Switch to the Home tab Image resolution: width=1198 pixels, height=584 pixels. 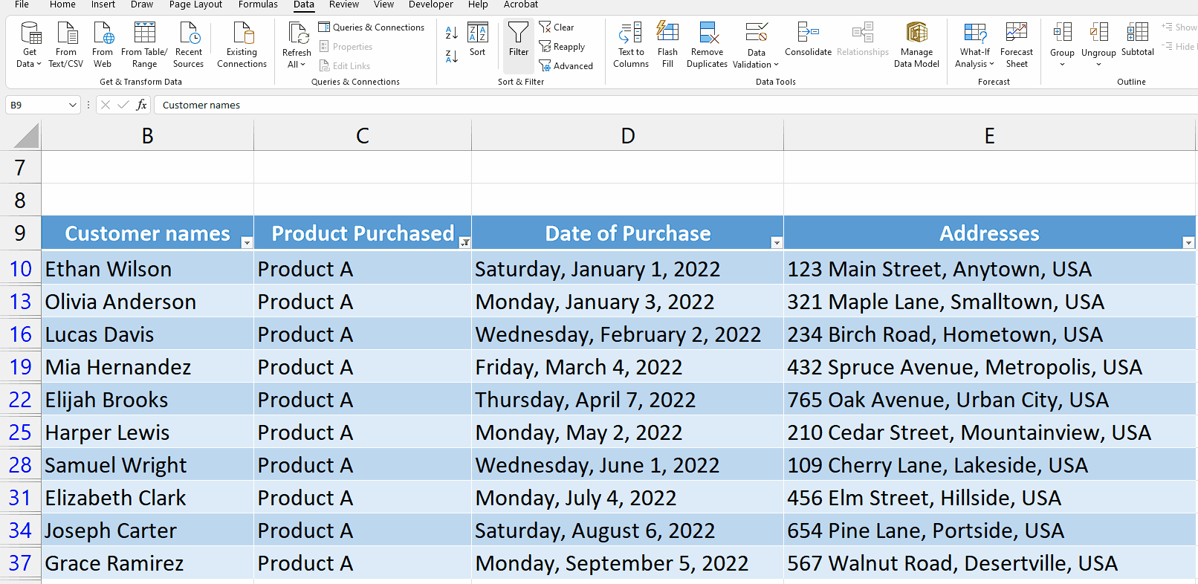[x=62, y=4]
